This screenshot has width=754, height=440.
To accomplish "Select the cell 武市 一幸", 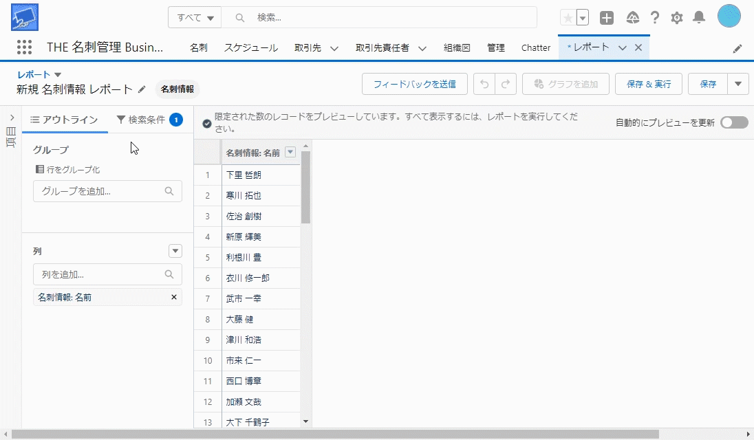I will [261, 299].
